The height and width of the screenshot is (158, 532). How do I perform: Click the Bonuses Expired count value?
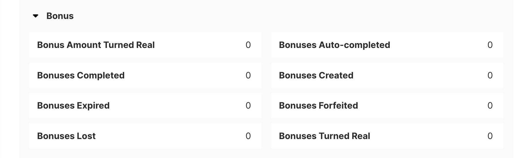point(248,106)
